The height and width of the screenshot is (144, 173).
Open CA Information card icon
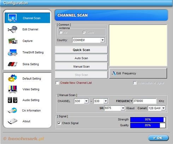point(12,110)
